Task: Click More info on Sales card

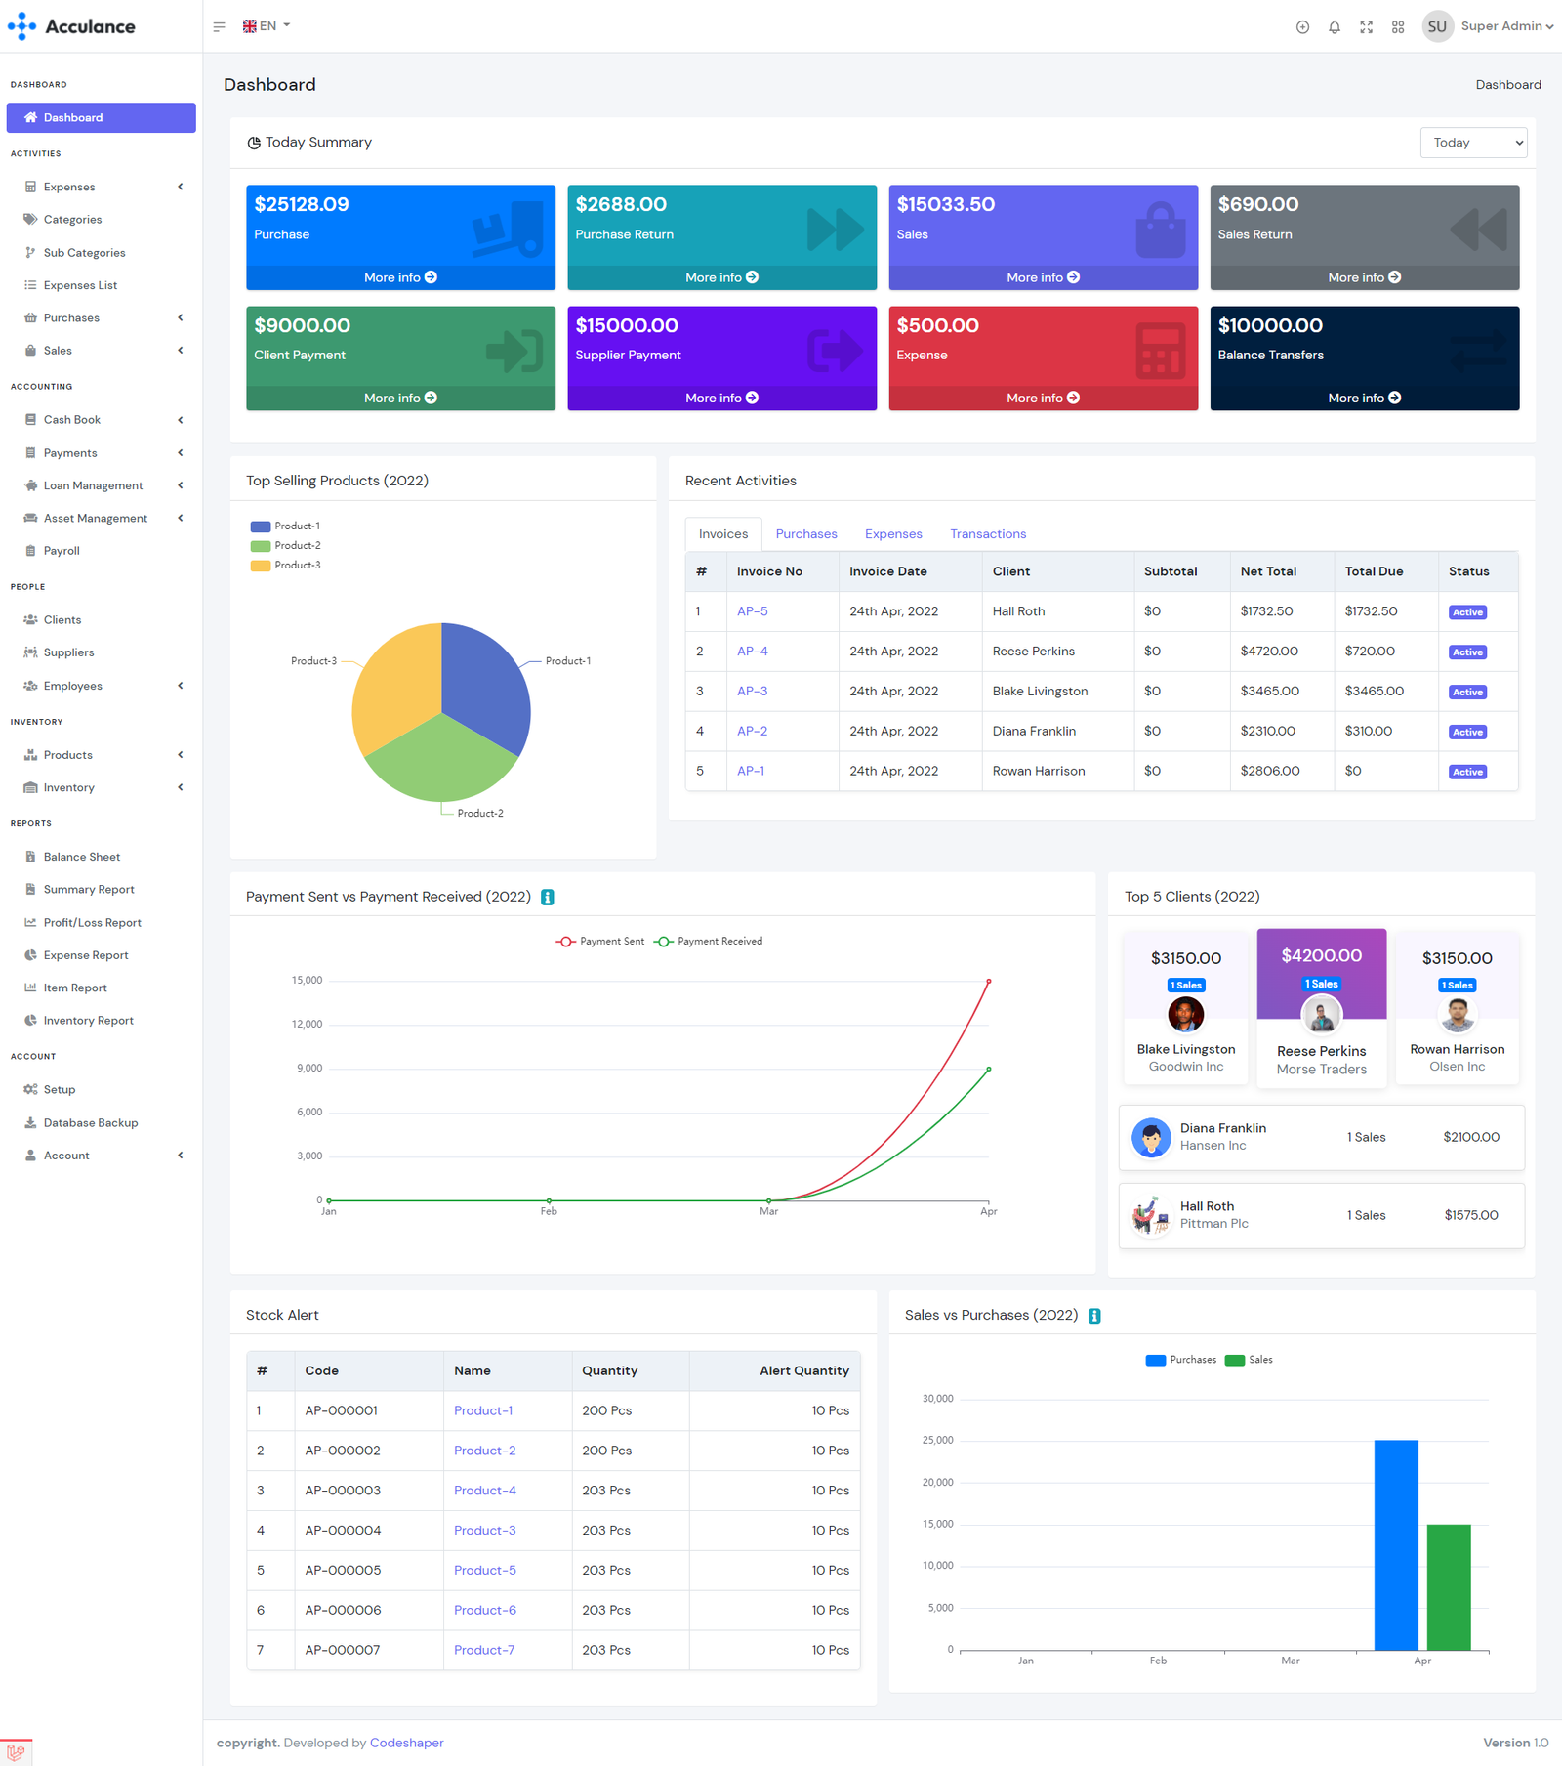Action: [1042, 277]
